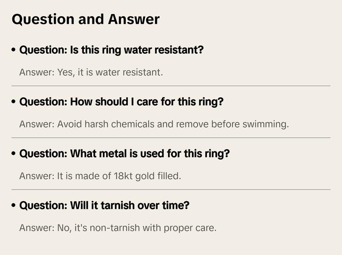Click the 'Question and Answer' heading
342x255 pixels.
coord(85,19)
